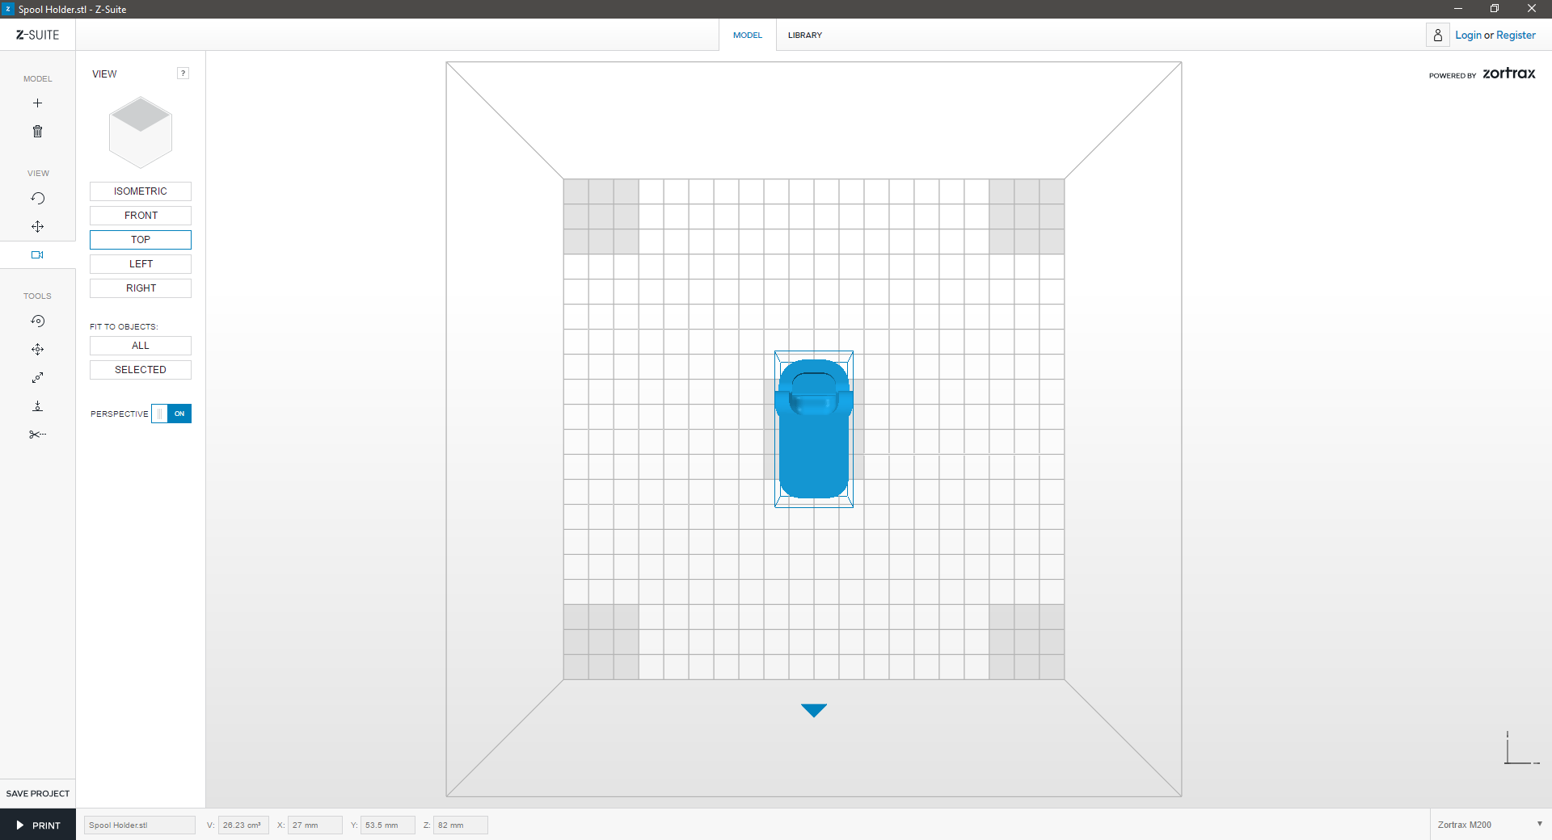The image size is (1552, 840).
Task: Click the delete model trash icon
Action: (x=37, y=132)
